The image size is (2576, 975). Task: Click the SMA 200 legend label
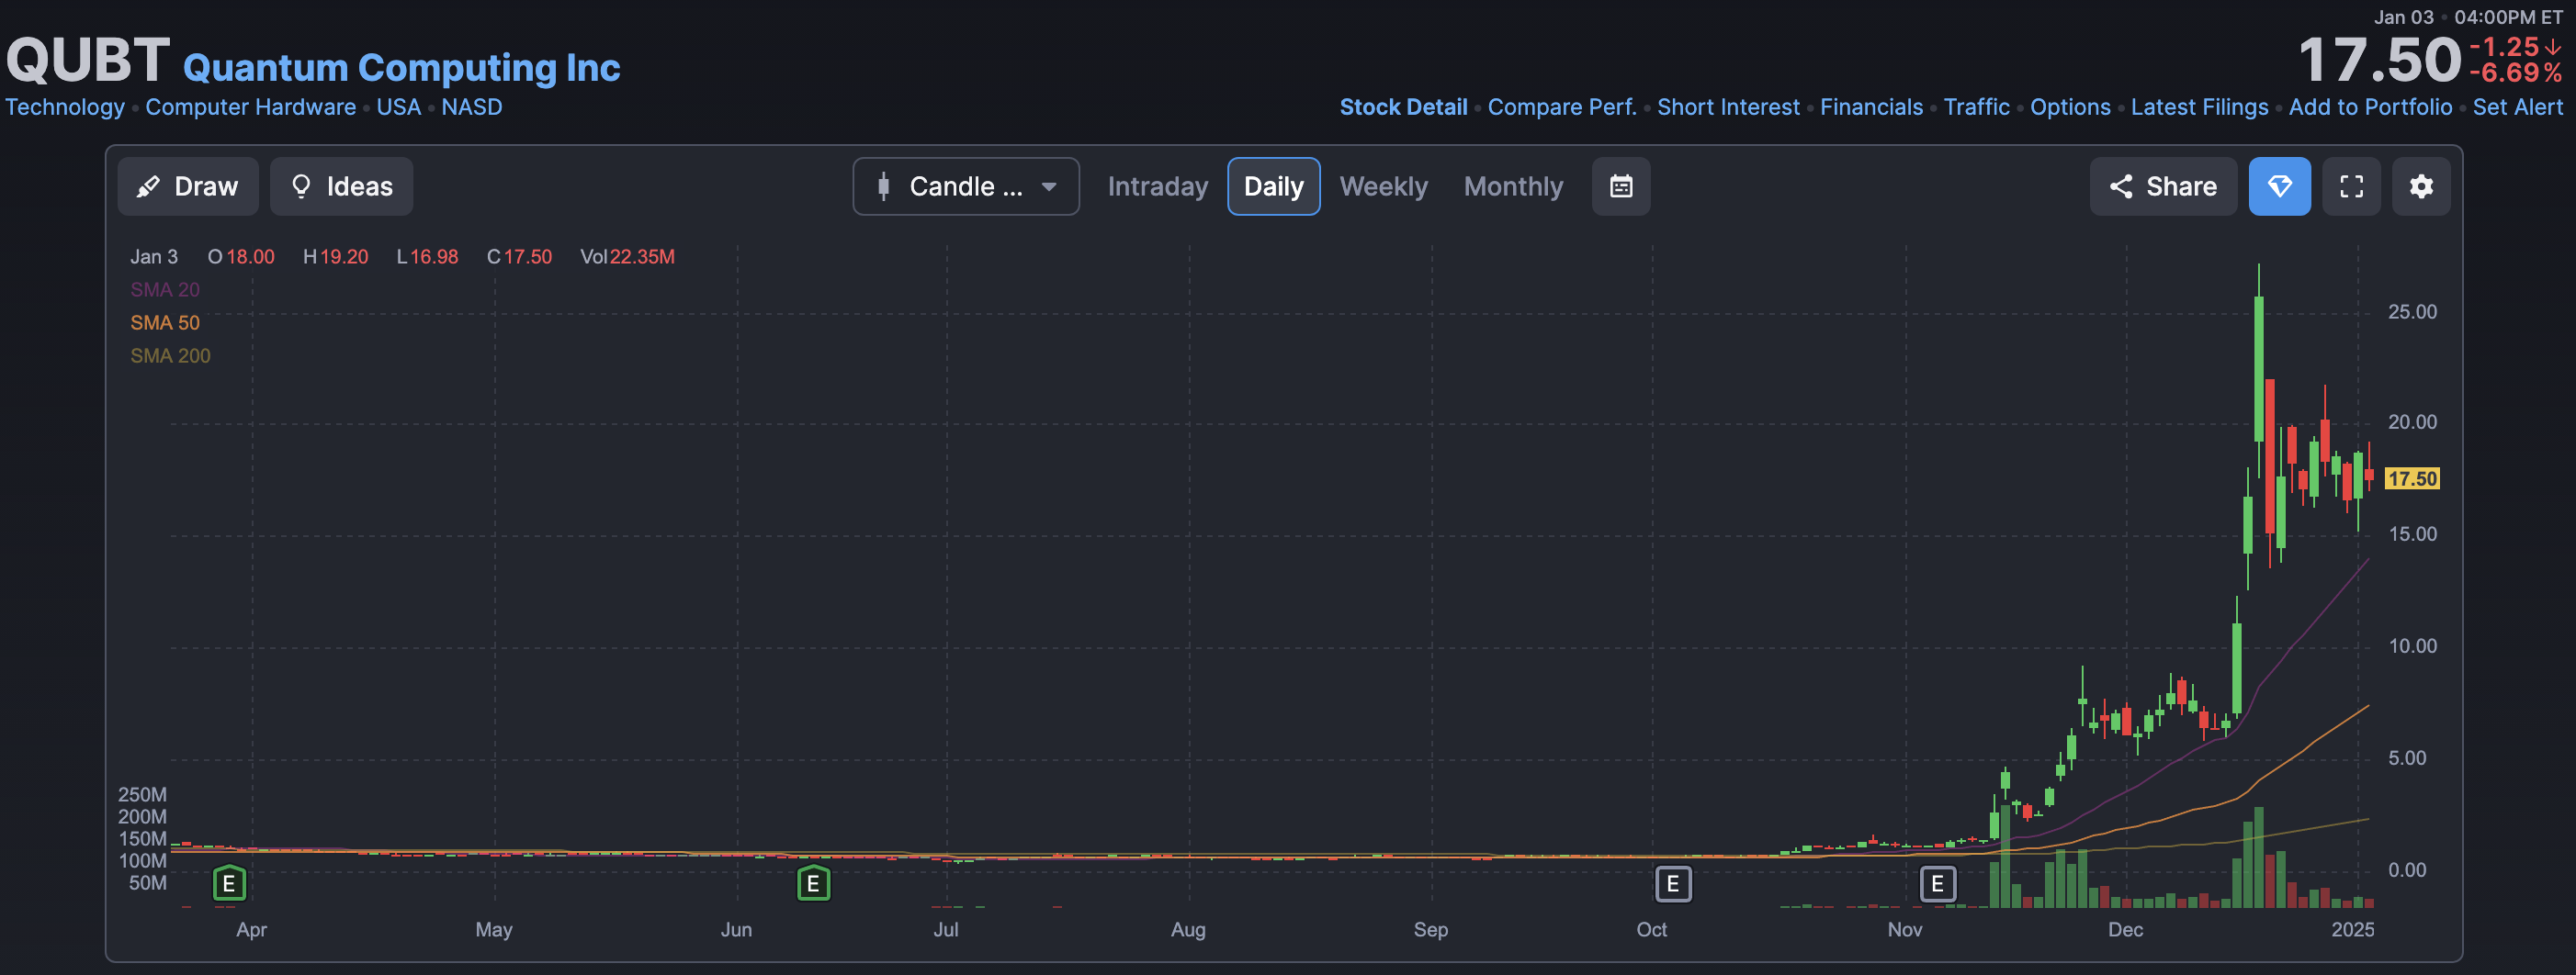pyautogui.click(x=170, y=355)
